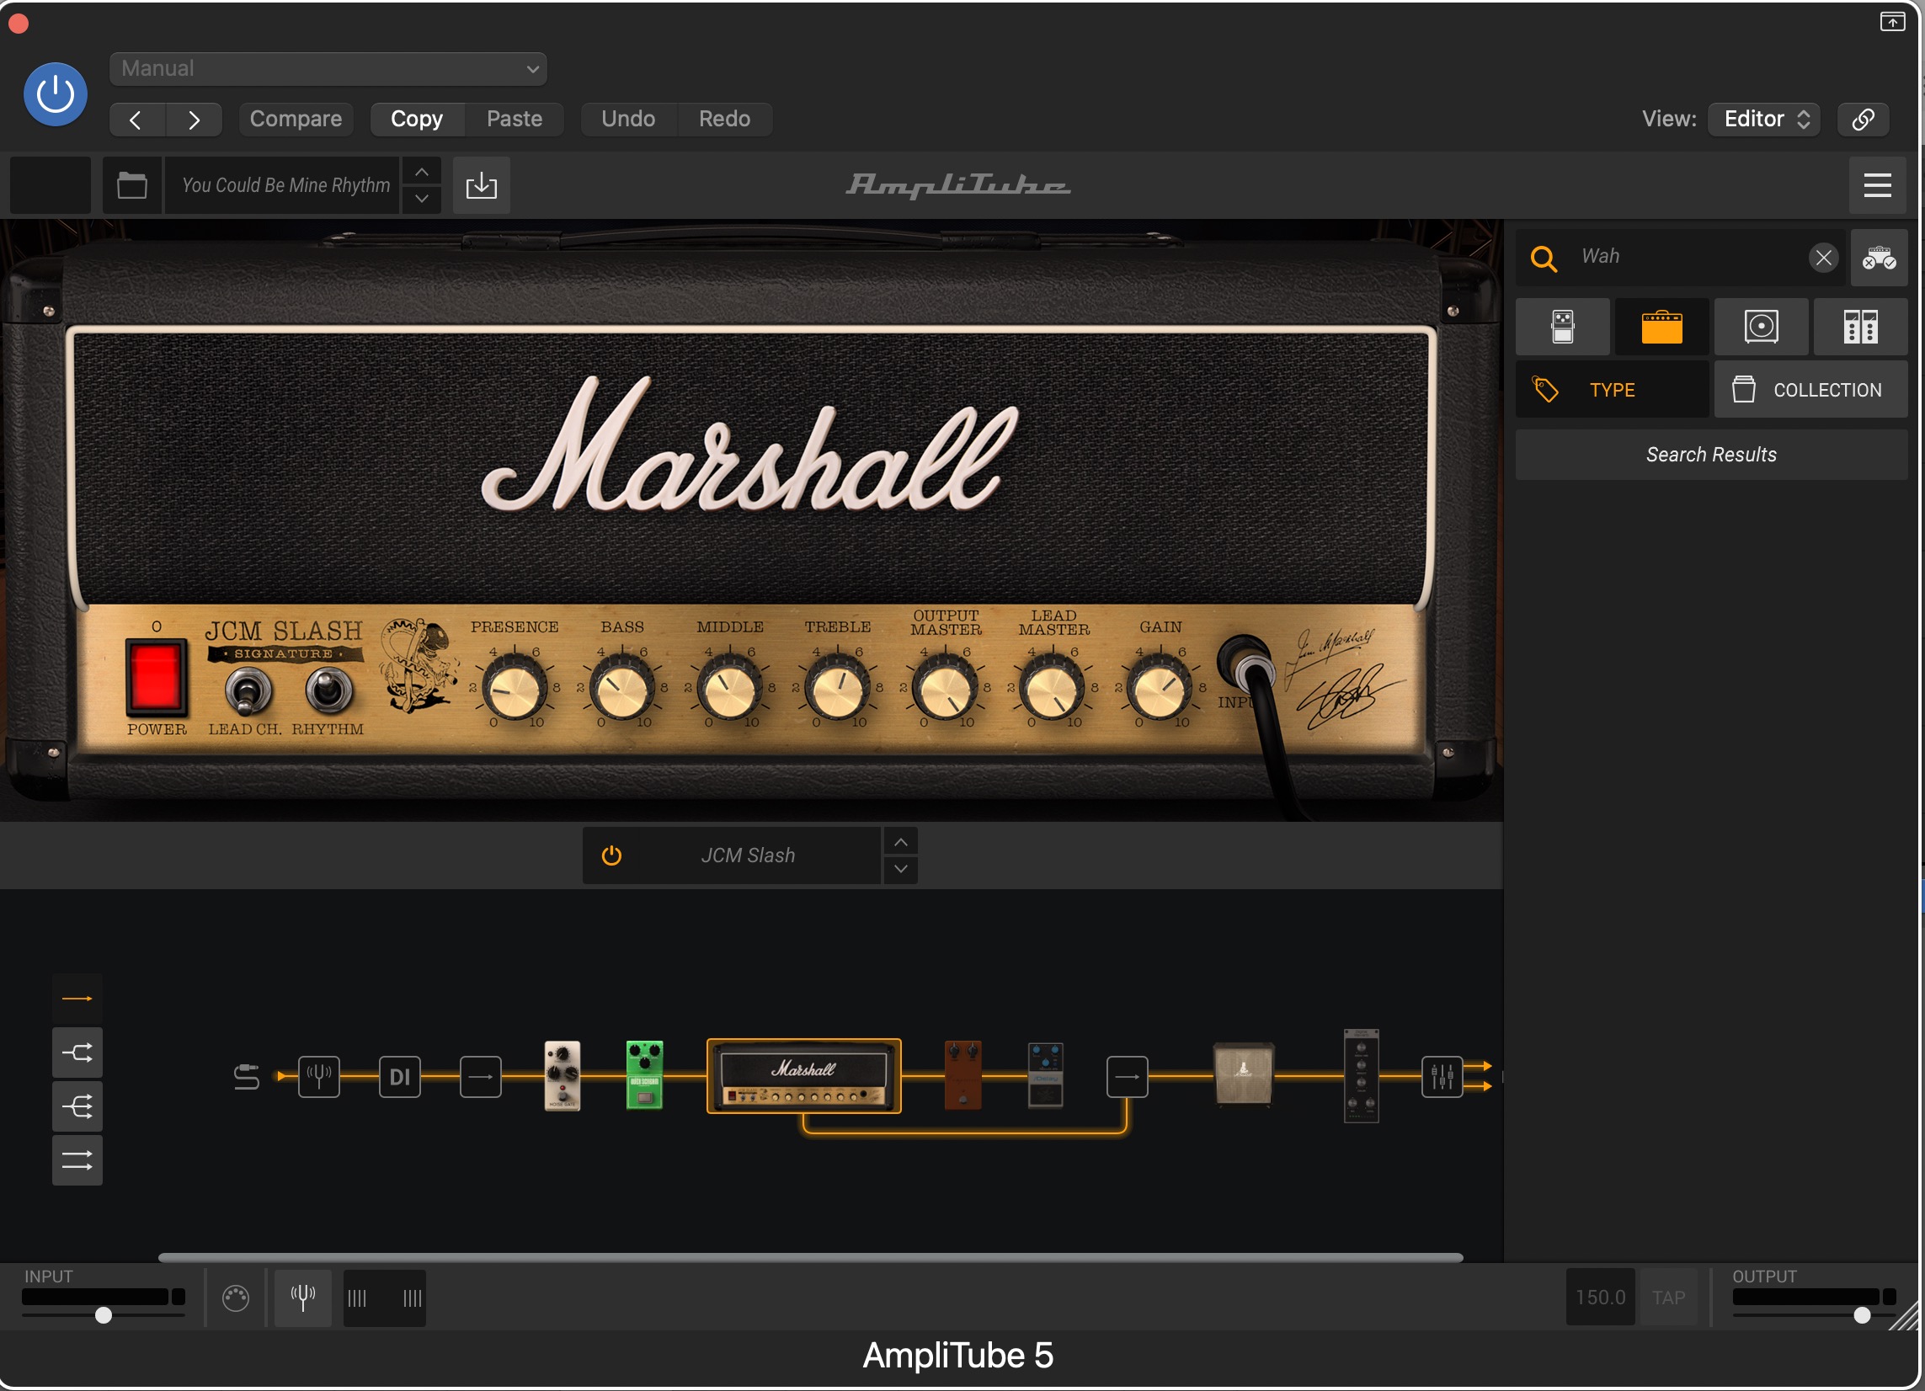Toggle the red POWER switch on amp
Viewport: 1925px width, 1391px height.
[x=156, y=676]
